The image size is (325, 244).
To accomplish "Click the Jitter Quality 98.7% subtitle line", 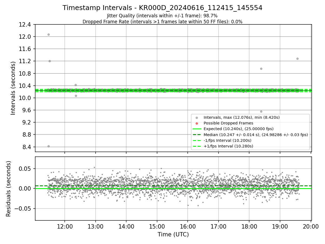I will [x=162, y=16].
